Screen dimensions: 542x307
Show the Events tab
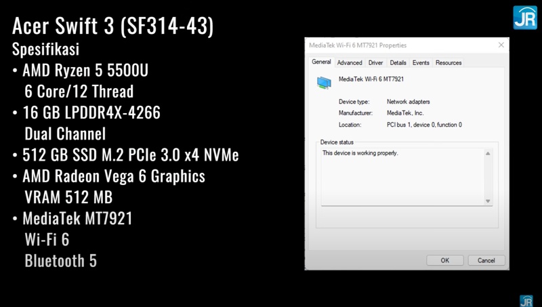coord(421,63)
